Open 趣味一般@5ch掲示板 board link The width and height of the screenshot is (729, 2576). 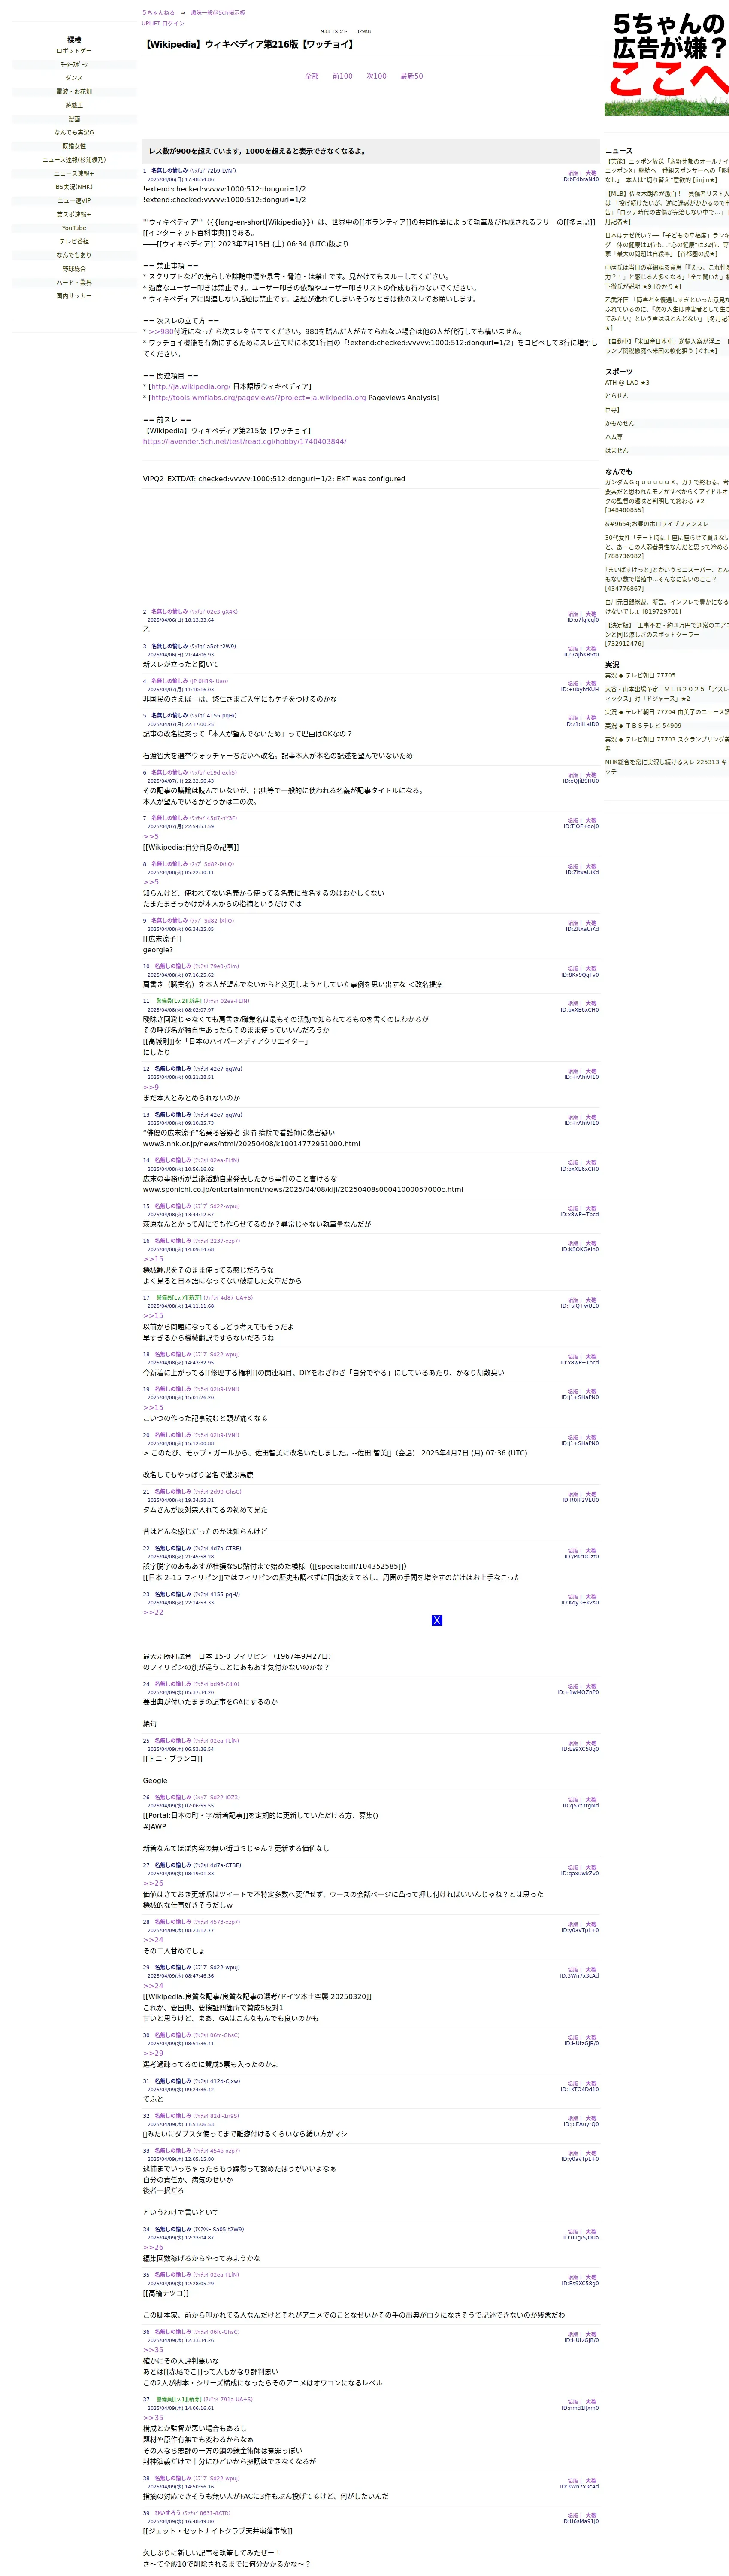(217, 13)
